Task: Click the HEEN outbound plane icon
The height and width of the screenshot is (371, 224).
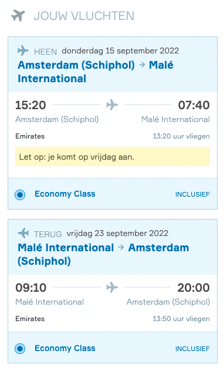Action: [23, 51]
